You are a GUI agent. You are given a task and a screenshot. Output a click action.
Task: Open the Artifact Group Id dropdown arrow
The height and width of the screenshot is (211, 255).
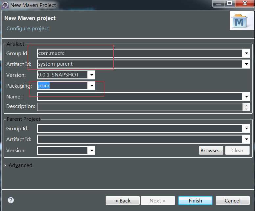(x=246, y=53)
